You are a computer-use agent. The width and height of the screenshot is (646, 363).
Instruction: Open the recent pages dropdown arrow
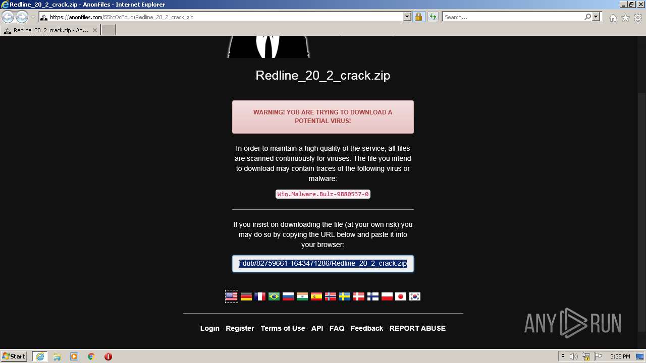(x=33, y=17)
